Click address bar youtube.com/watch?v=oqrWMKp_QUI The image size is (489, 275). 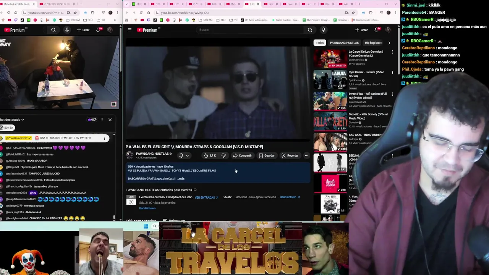pos(185,13)
